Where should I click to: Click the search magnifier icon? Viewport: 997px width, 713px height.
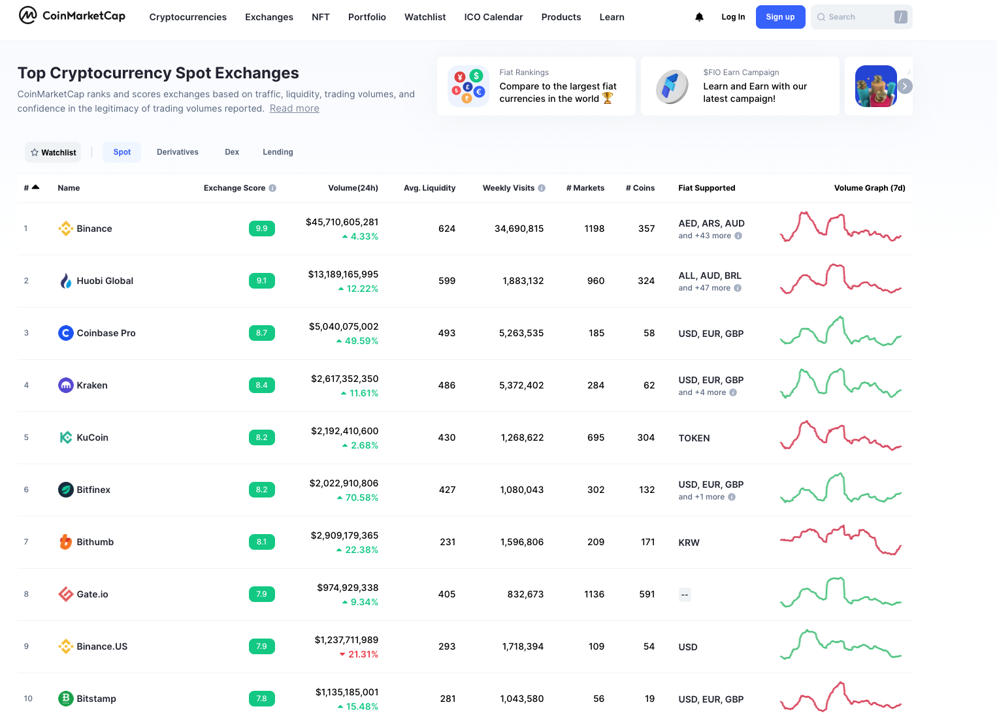(x=821, y=17)
